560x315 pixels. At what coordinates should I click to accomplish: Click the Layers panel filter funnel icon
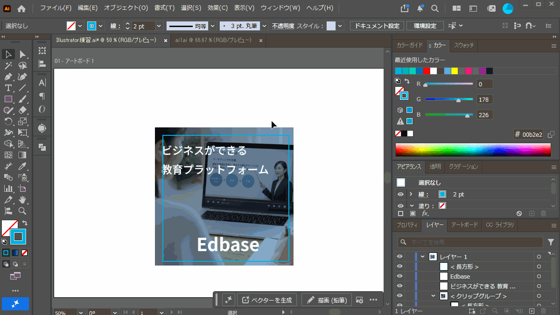tap(551, 242)
